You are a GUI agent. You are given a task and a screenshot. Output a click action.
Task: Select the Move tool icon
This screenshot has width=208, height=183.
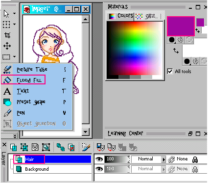(7, 46)
